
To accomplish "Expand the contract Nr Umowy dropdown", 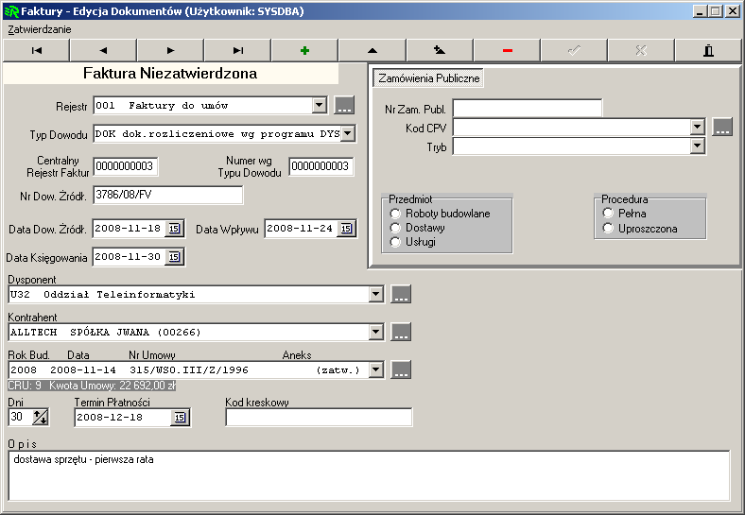I will coord(376,369).
